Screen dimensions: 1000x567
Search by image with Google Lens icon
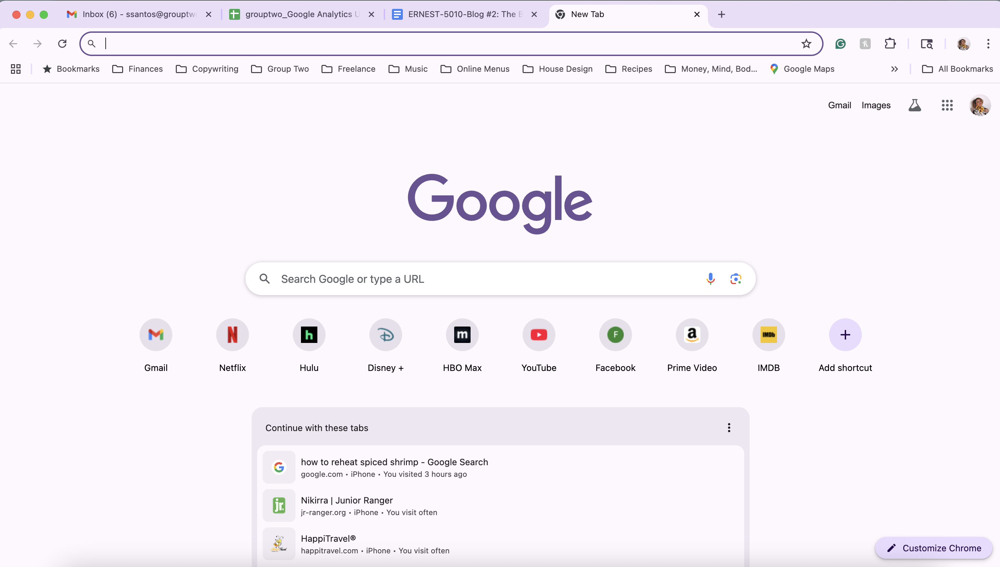click(736, 279)
